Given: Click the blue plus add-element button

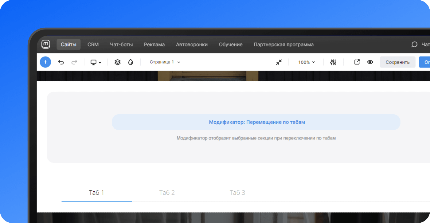Looking at the screenshot, I should [x=45, y=62].
